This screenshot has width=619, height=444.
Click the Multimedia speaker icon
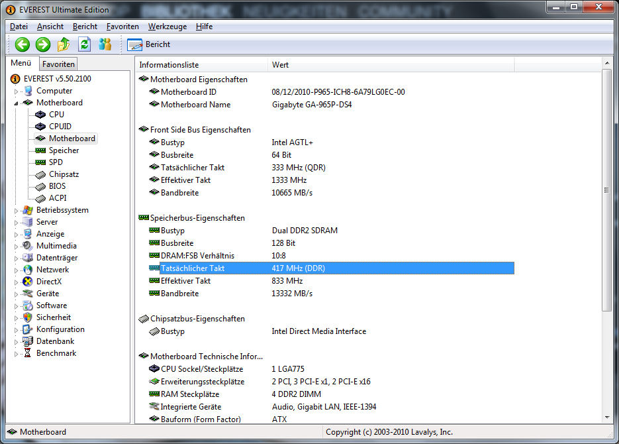[28, 246]
